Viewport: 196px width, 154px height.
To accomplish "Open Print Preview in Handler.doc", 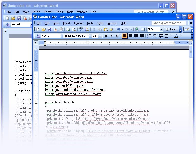I will pyautogui.click(x=74, y=29).
